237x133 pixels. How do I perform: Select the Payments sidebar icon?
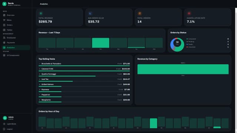pyautogui.click(x=4, y=43)
